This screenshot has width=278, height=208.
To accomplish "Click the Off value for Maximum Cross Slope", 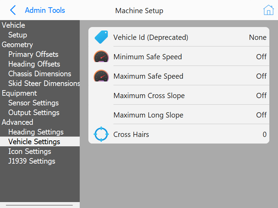I will (261, 96).
